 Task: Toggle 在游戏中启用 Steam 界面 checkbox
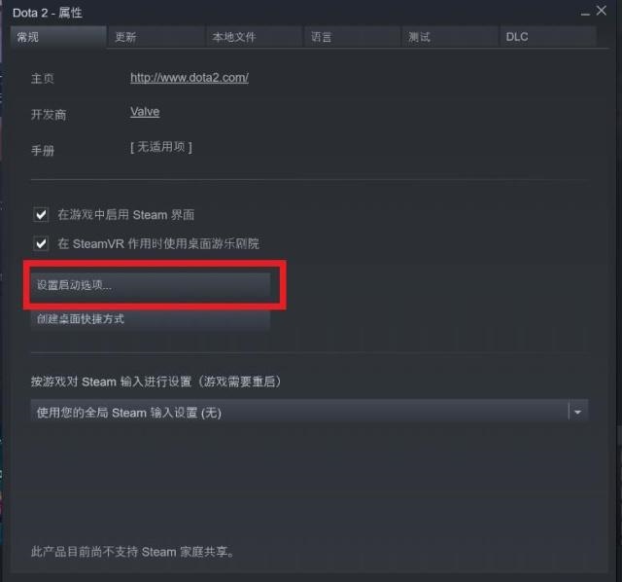pyautogui.click(x=41, y=215)
